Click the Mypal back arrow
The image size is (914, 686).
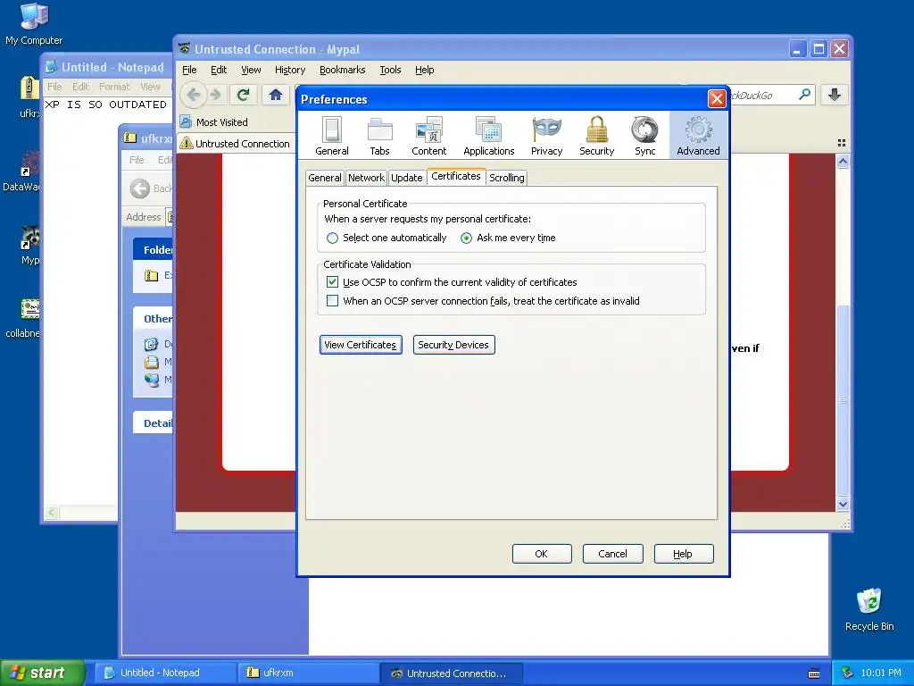(194, 95)
